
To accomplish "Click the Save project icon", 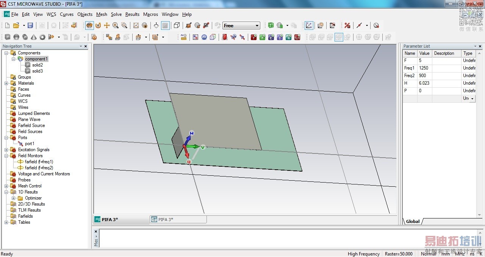I will click(x=30, y=25).
